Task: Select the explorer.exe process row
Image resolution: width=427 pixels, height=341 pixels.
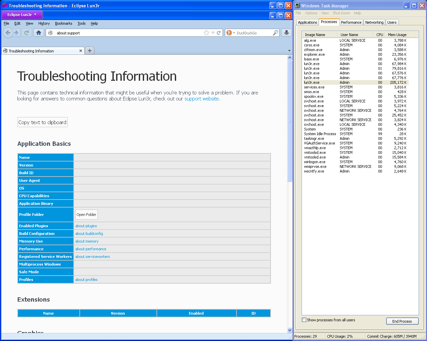Action: click(x=355, y=54)
